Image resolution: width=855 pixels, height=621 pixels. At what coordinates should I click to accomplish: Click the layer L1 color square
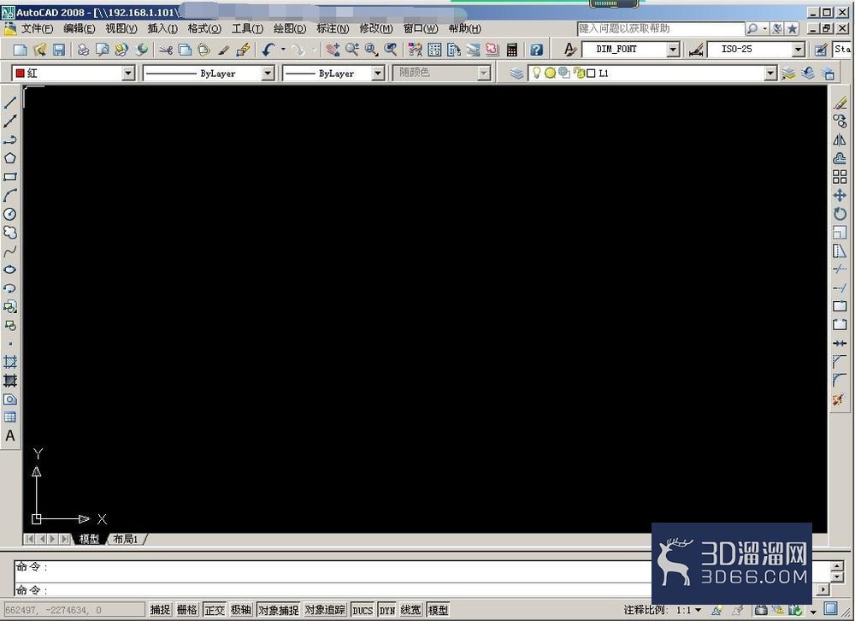tap(591, 73)
